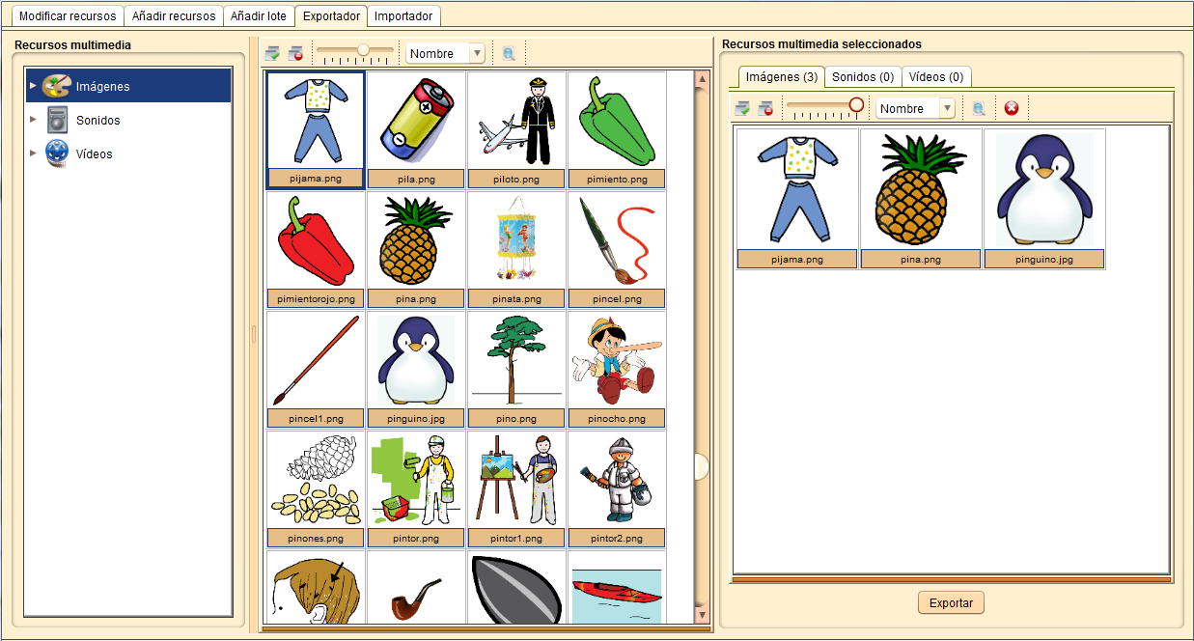This screenshot has width=1194, height=641.
Task: Select the red kayak thumbnail in bottom row
Action: (x=617, y=587)
